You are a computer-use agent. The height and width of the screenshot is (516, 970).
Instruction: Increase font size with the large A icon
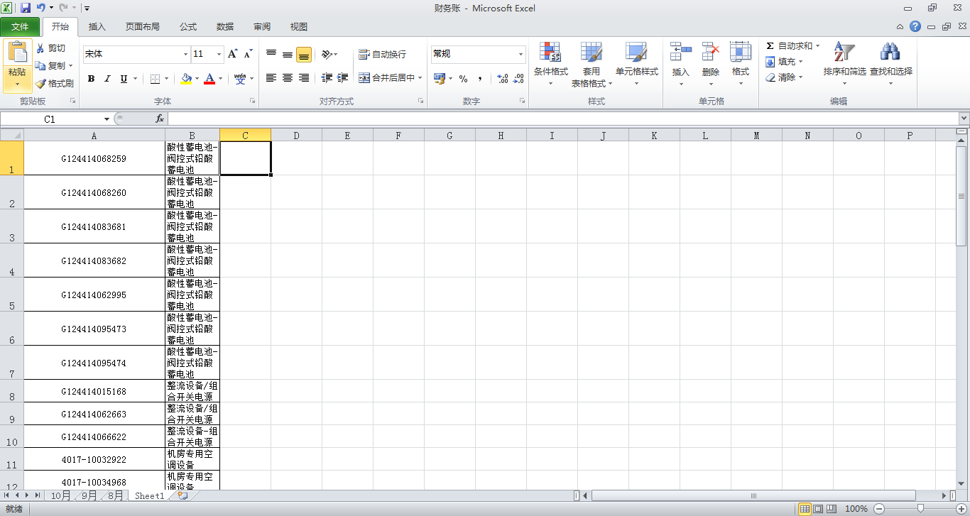234,54
